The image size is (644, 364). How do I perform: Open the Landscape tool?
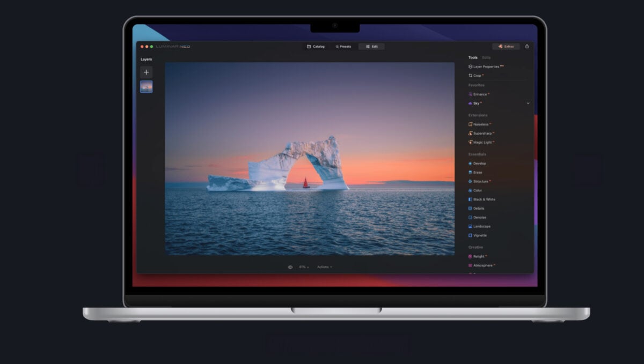pos(479,226)
